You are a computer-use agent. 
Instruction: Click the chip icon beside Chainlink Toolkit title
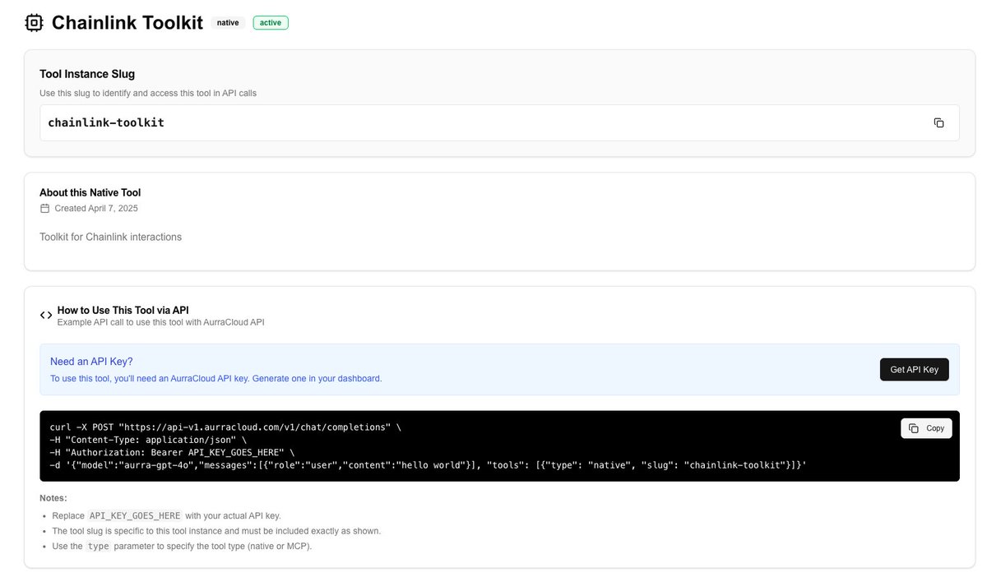pyautogui.click(x=34, y=22)
